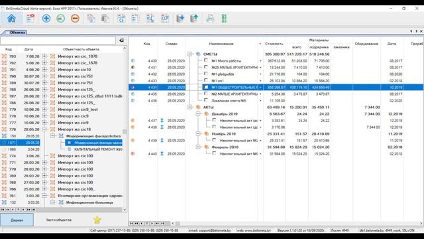
Task: Check the box for №25 МАЛЫЕ АРХИТЕКТУРНЫЕ
Action: click(206, 67)
